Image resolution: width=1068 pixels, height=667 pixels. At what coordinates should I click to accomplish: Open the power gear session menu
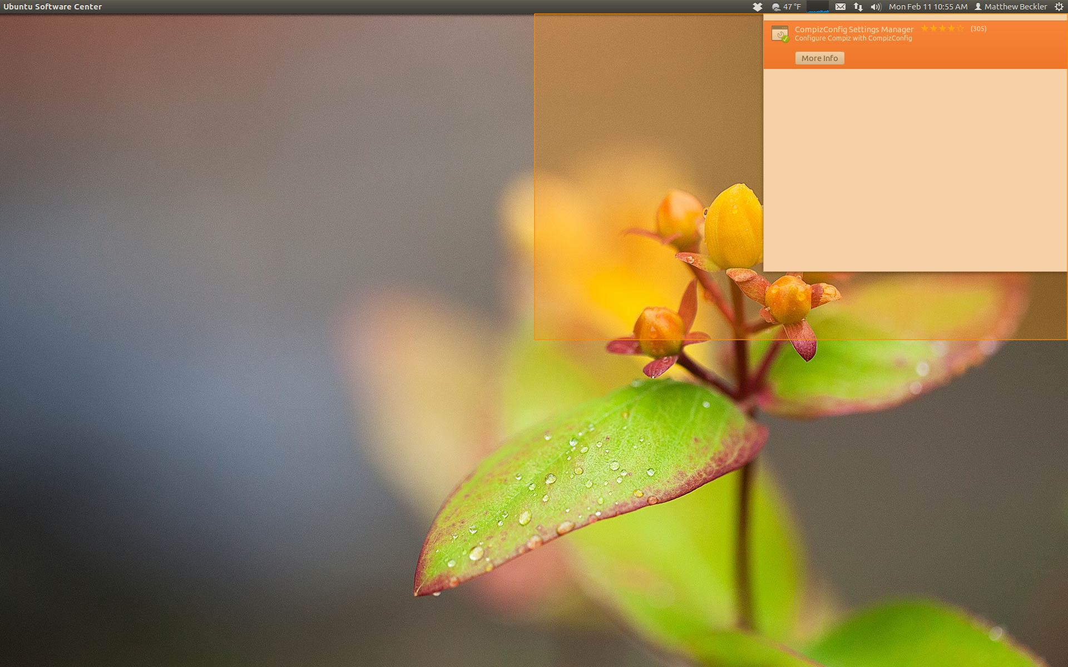pos(1059,7)
